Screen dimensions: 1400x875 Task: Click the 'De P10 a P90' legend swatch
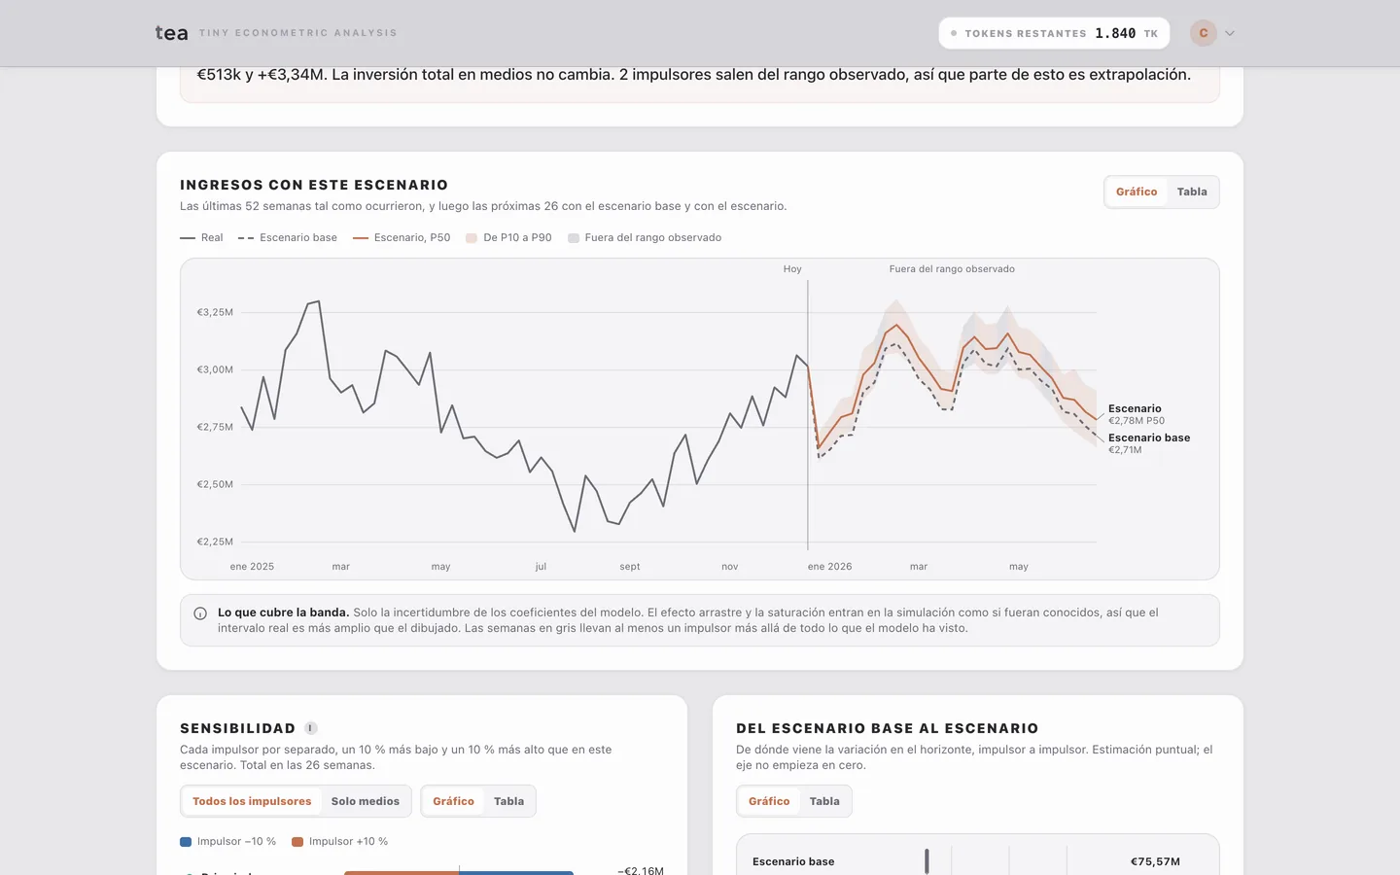tap(472, 238)
